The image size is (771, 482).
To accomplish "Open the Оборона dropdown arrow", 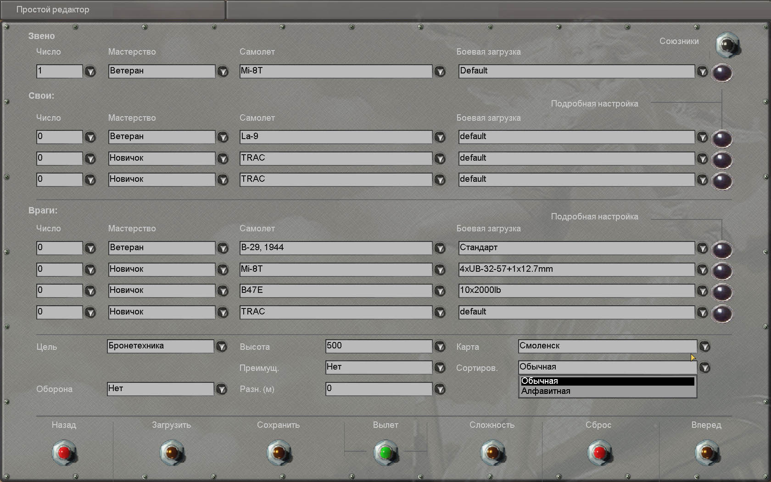I will click(x=222, y=389).
